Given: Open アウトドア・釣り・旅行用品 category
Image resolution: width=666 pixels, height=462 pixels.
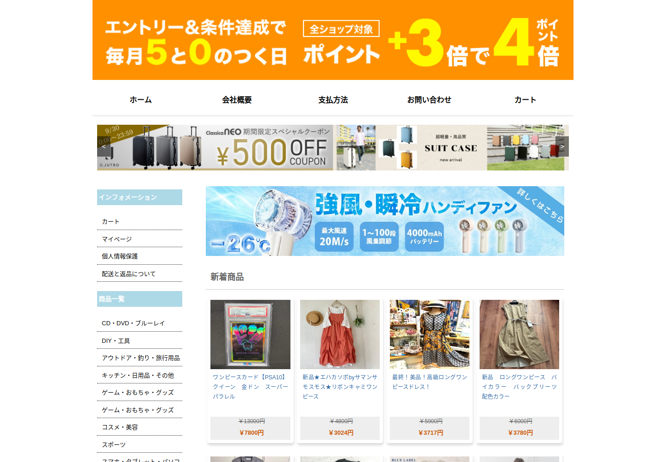Looking at the screenshot, I should click(x=141, y=358).
